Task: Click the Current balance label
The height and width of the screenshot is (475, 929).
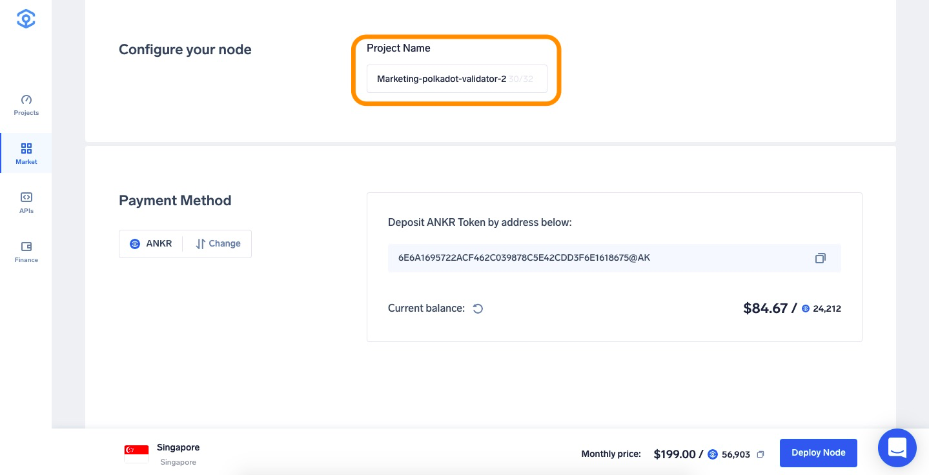Action: (426, 308)
